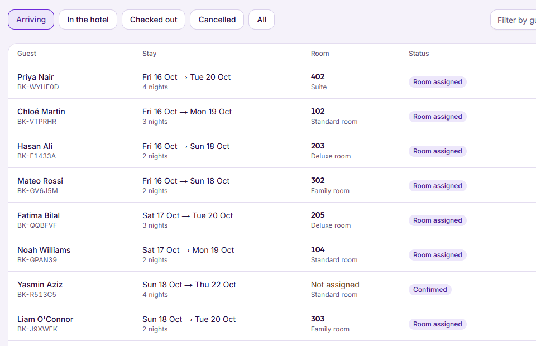
Task: Click room number 303
Action: pos(318,319)
